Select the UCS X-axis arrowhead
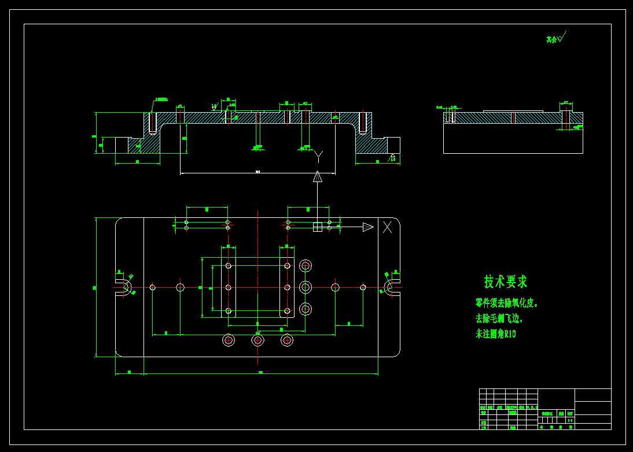Image resolution: width=633 pixels, height=452 pixels. [x=368, y=227]
